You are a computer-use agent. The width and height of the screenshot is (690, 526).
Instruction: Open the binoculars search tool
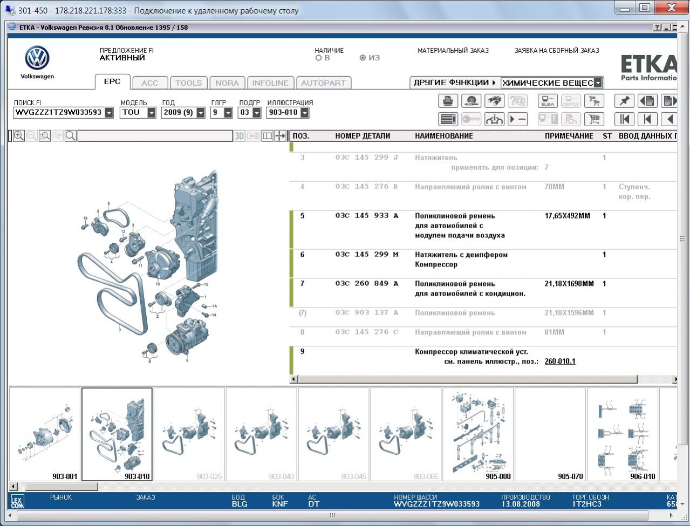pyautogui.click(x=495, y=101)
